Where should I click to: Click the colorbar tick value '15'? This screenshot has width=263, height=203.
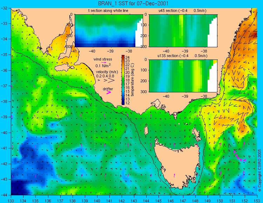(128, 91)
